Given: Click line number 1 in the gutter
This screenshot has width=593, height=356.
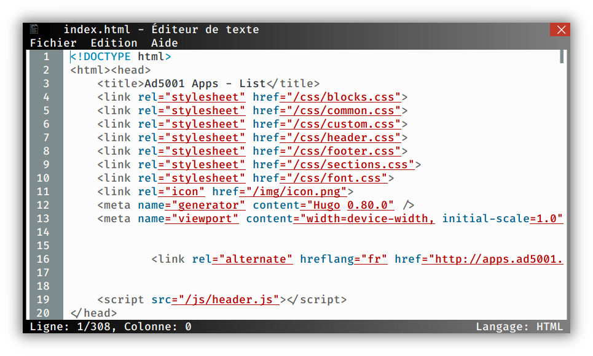Looking at the screenshot, I should pos(46,56).
